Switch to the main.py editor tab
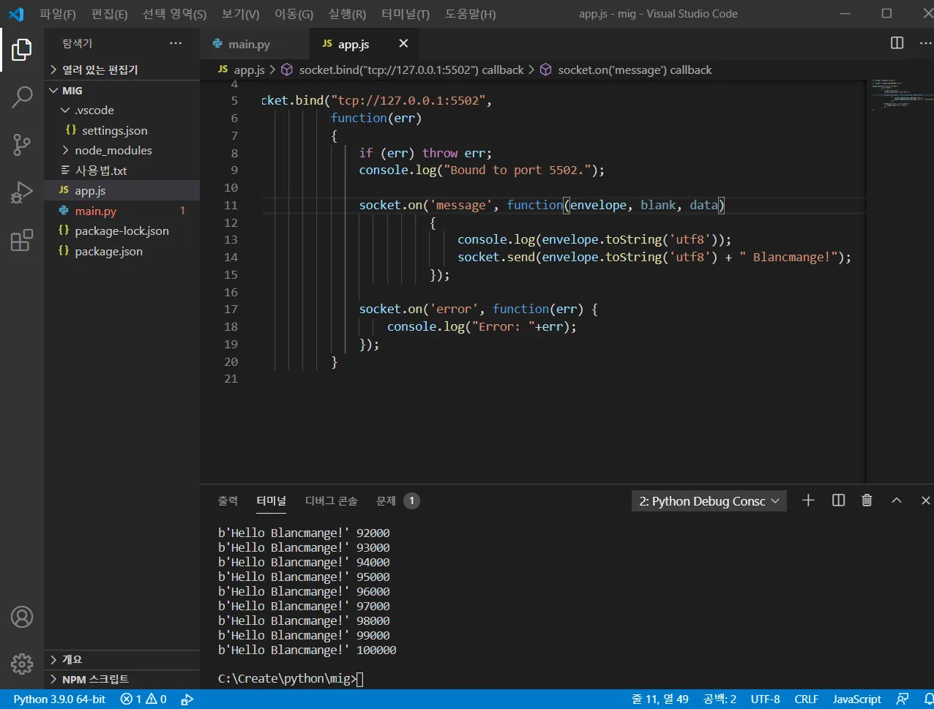Image resolution: width=934 pixels, height=709 pixels. point(248,44)
